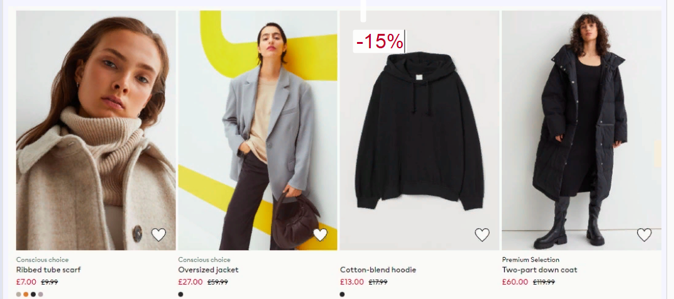The width and height of the screenshot is (674, 299).
Task: Click the -15% discount text box
Action: point(380,41)
